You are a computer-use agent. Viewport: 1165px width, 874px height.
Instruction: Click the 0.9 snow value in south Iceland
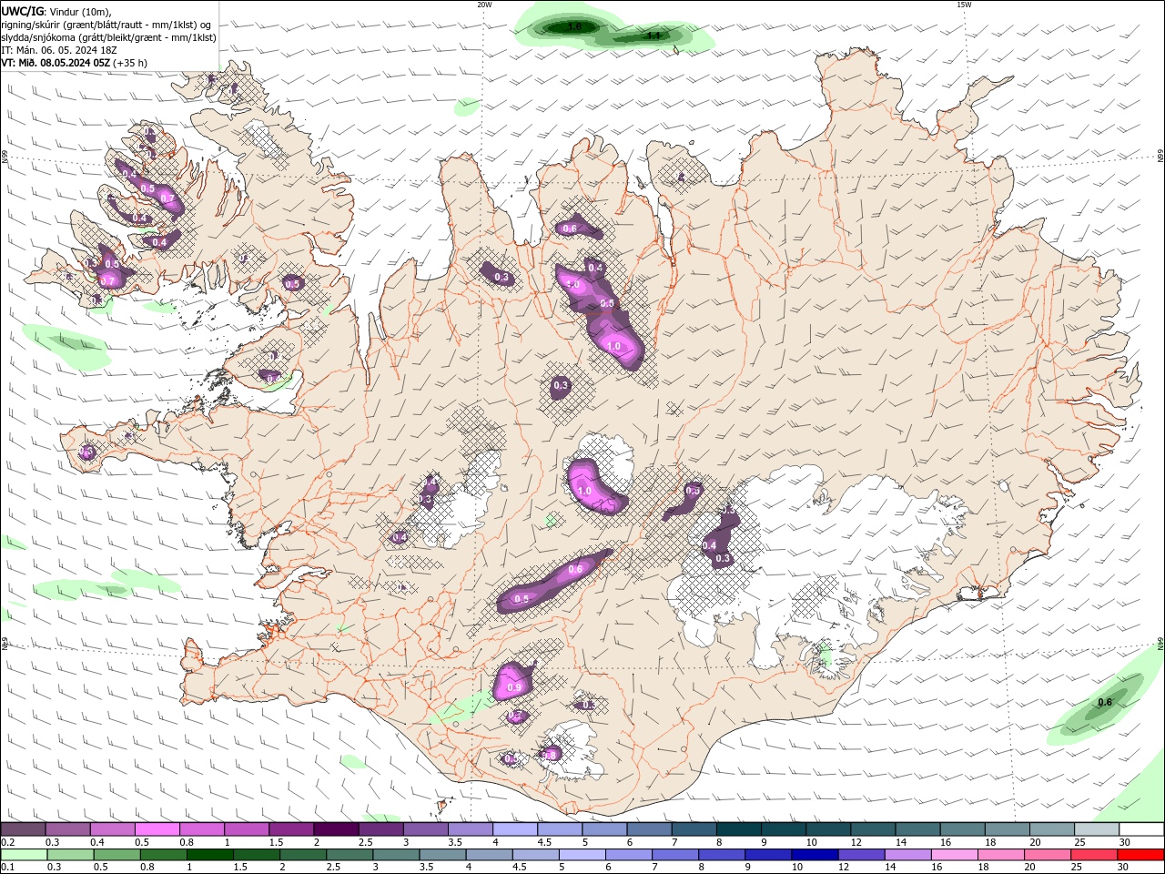coord(514,687)
